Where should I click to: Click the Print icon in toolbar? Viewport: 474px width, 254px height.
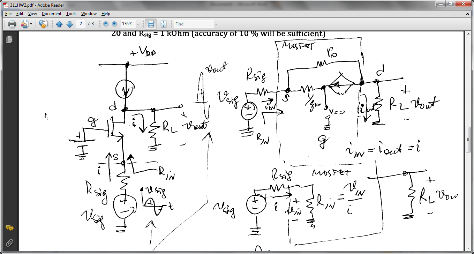coord(12,24)
